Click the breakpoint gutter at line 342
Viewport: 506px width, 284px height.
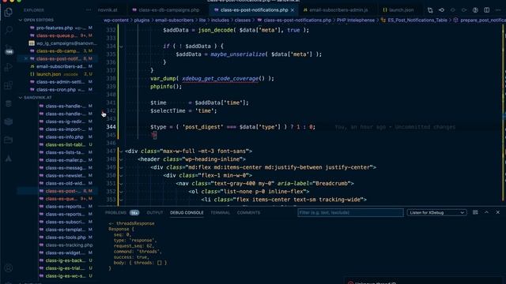coord(103,110)
